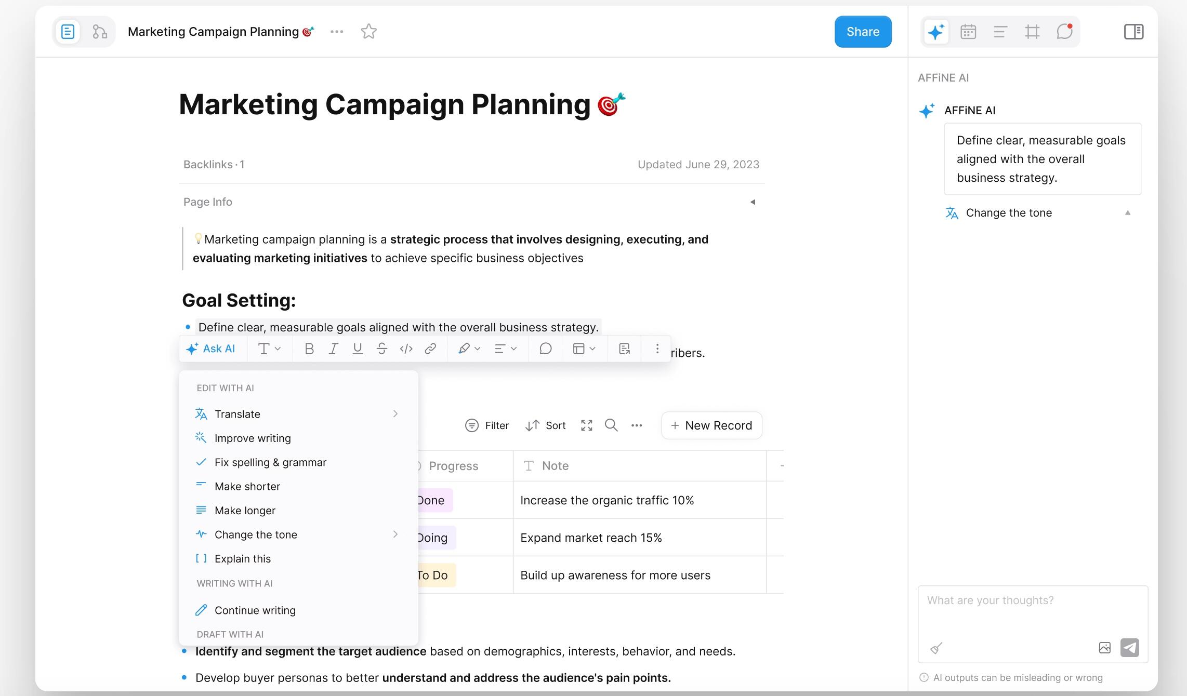Toggle inline code formatting

click(x=406, y=349)
